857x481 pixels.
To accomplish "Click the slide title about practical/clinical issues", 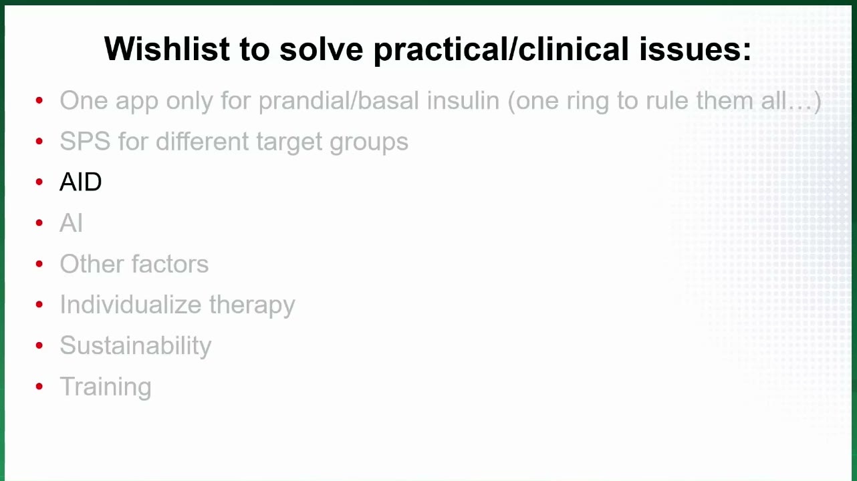I will pos(428,49).
